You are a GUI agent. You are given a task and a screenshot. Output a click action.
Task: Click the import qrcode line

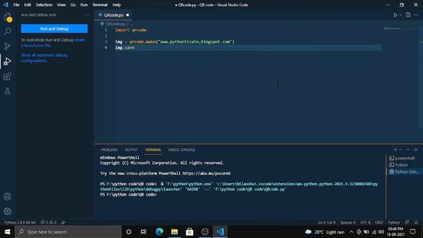(x=131, y=30)
